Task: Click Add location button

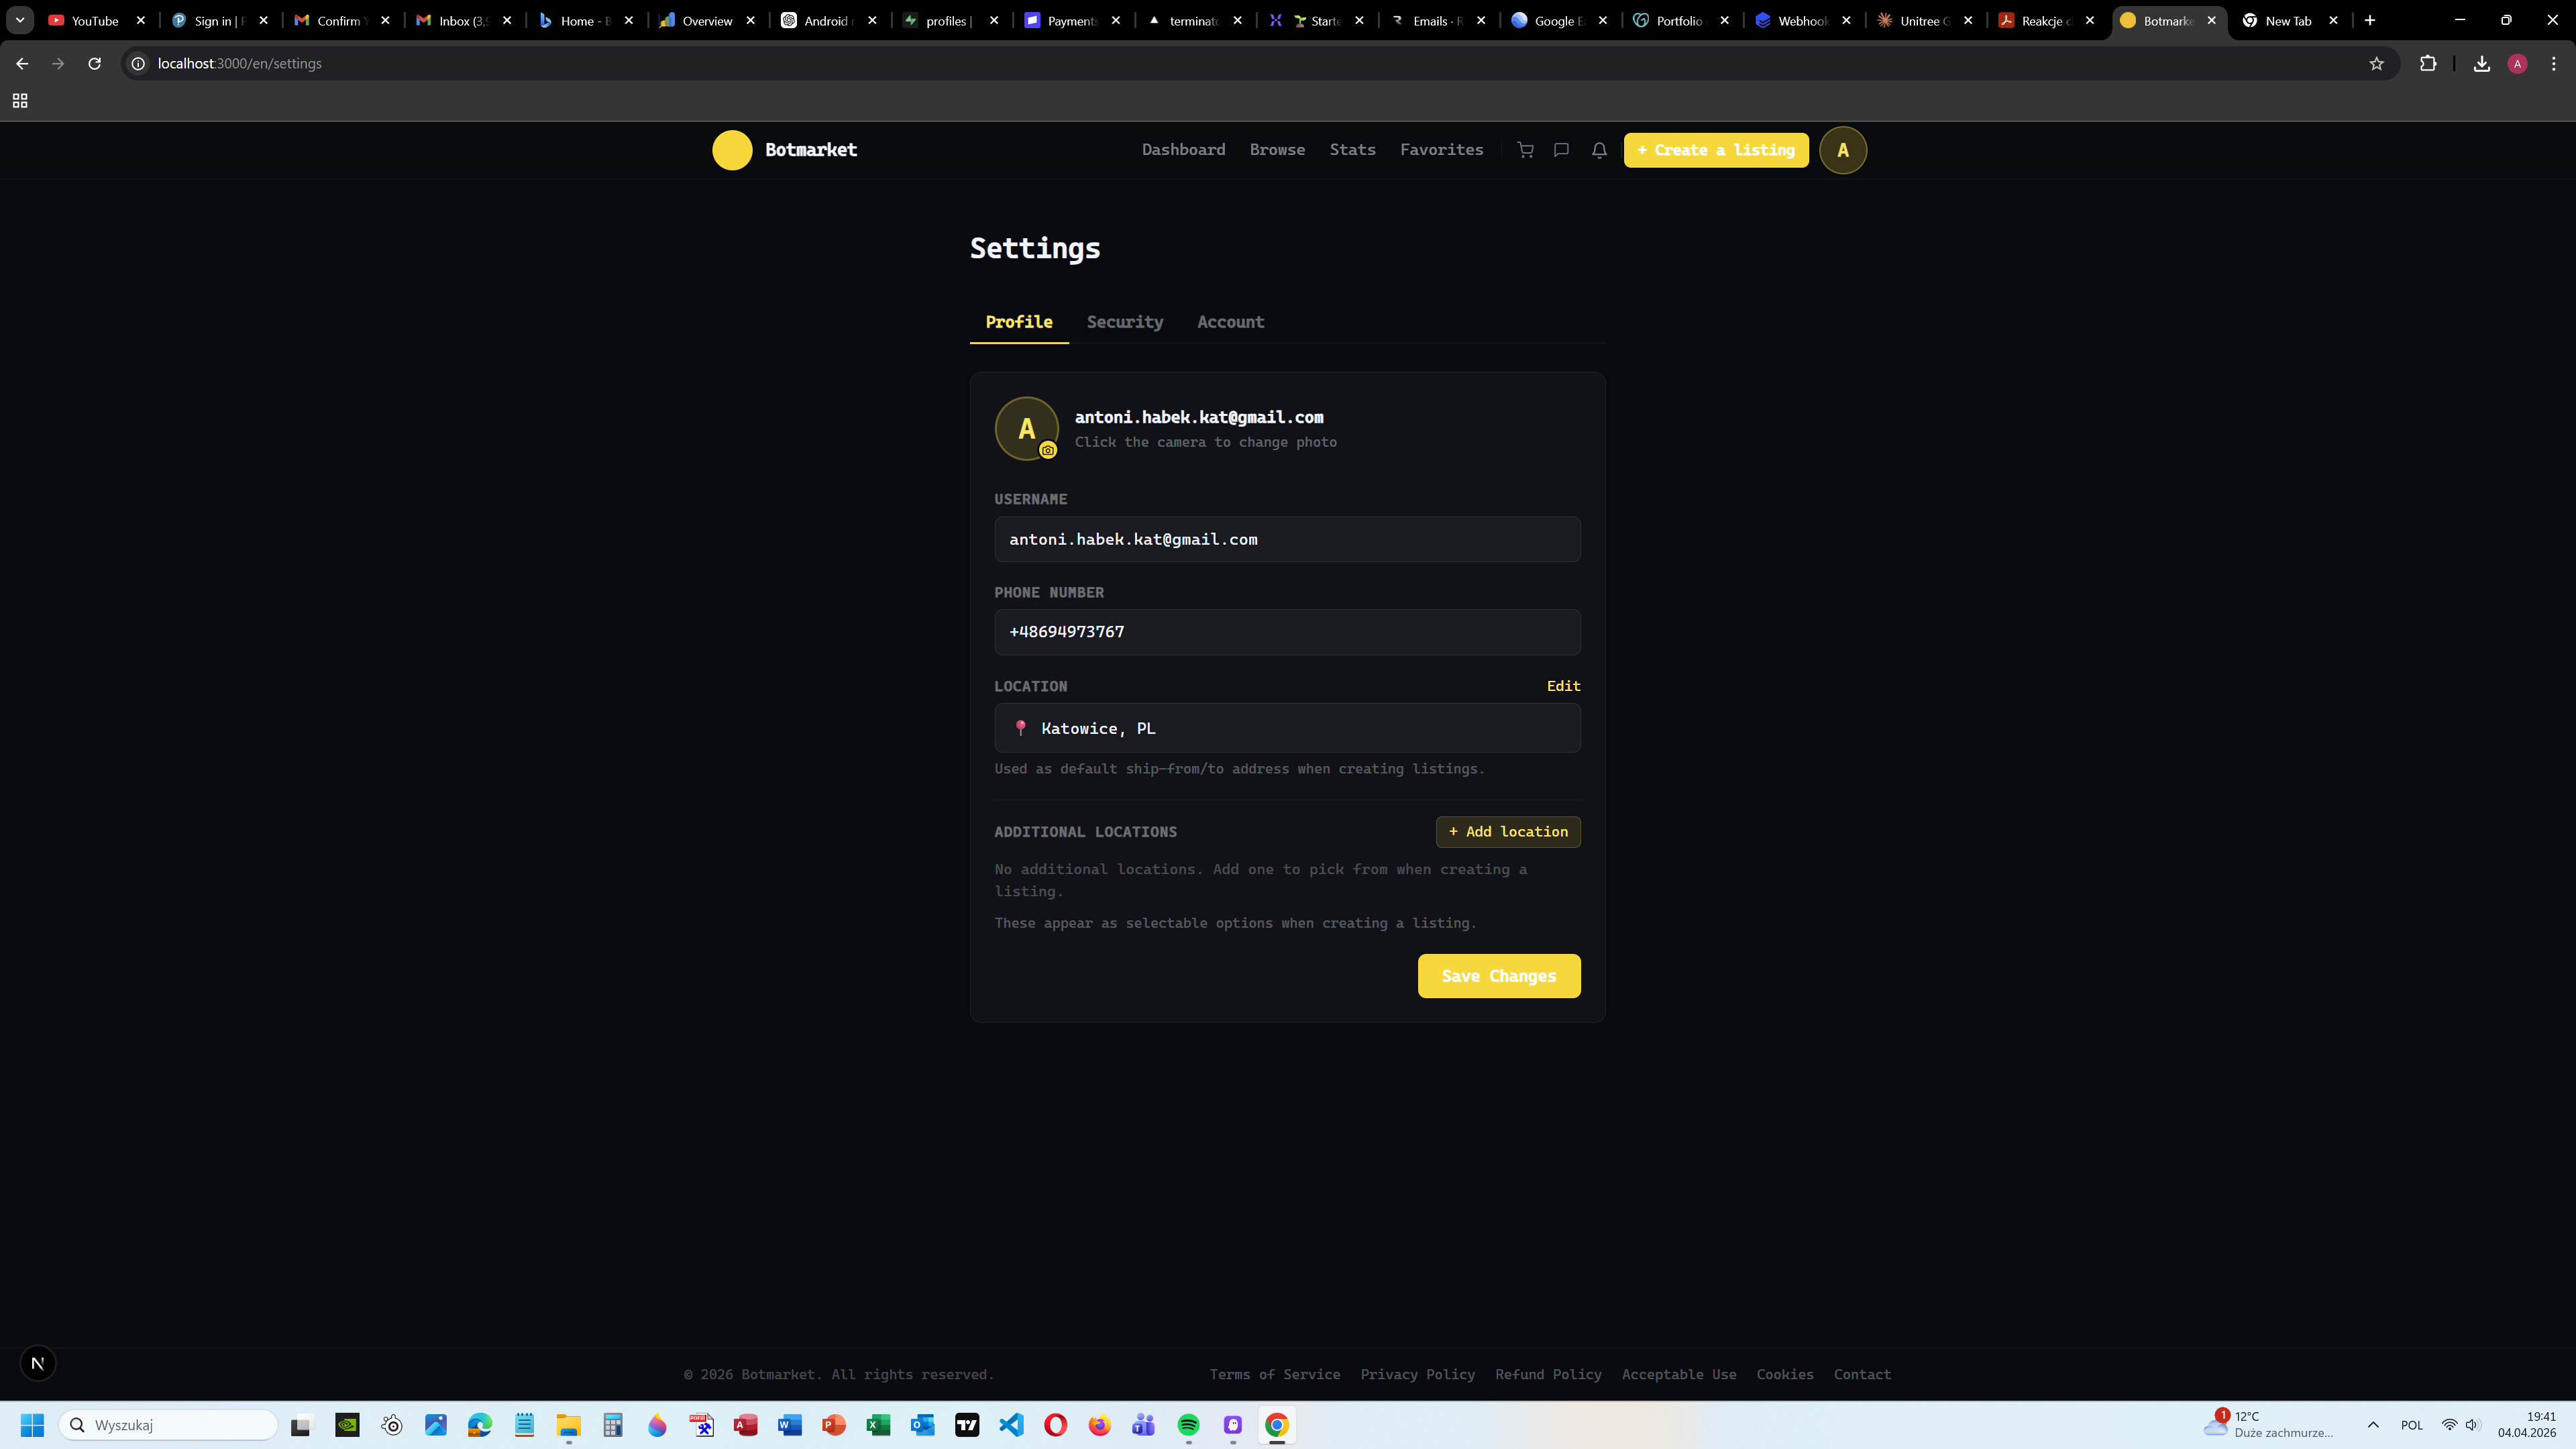Action: (1508, 832)
